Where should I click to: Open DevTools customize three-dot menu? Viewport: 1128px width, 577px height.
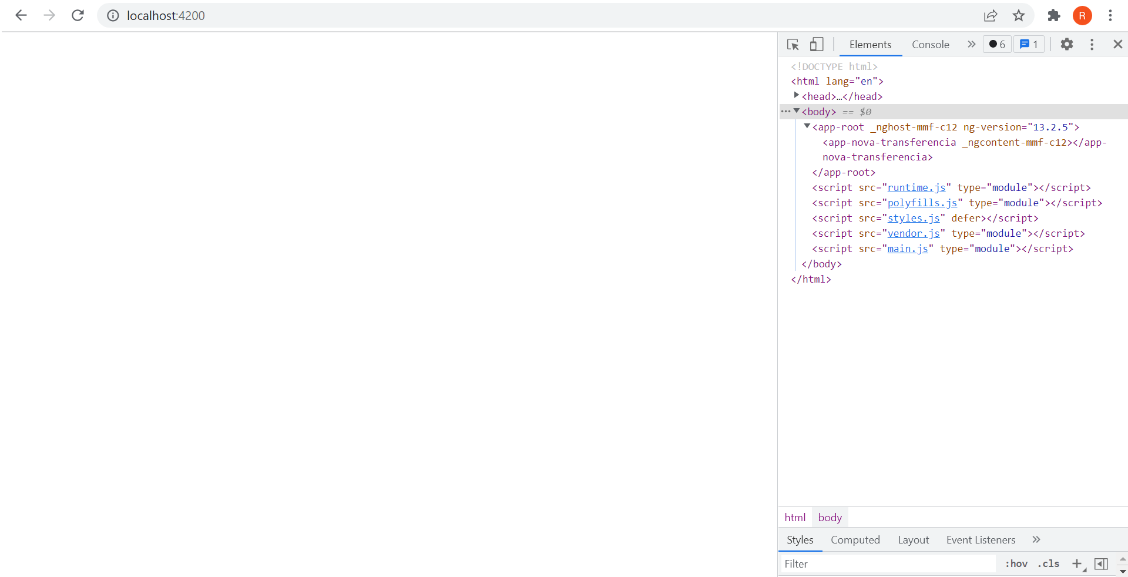(1092, 44)
